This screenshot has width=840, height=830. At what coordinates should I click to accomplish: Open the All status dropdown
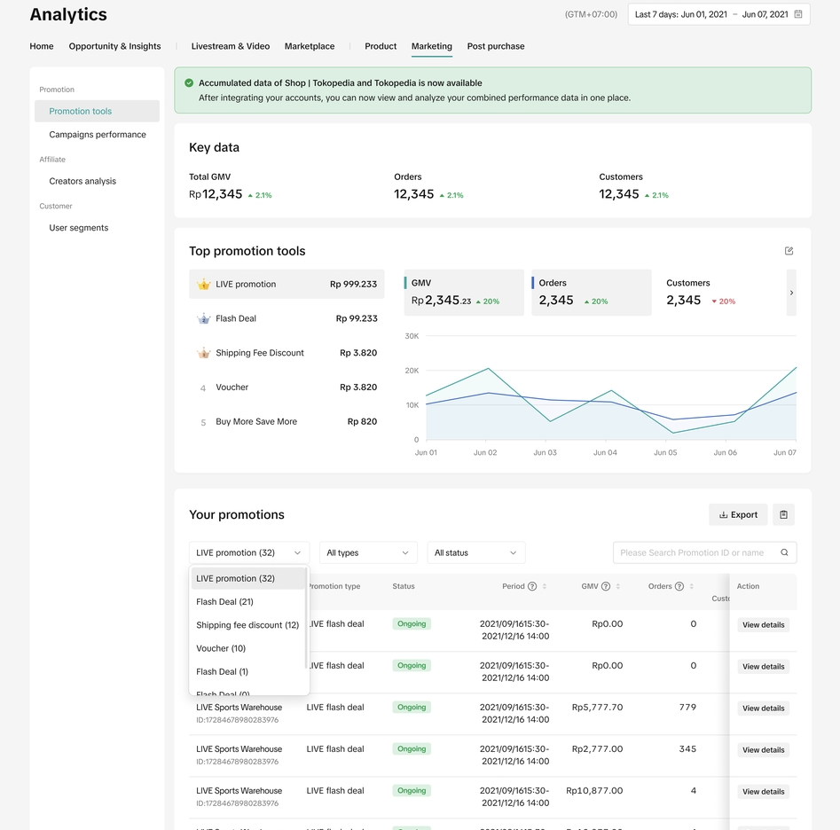pos(475,552)
